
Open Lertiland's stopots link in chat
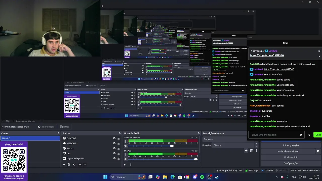click(x=279, y=69)
